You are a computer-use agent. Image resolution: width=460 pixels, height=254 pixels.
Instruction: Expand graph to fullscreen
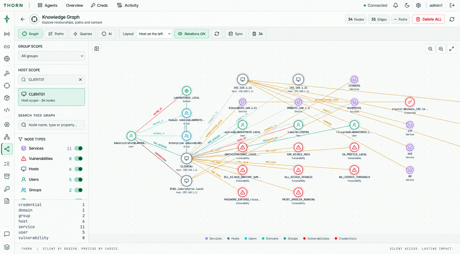pos(452,49)
